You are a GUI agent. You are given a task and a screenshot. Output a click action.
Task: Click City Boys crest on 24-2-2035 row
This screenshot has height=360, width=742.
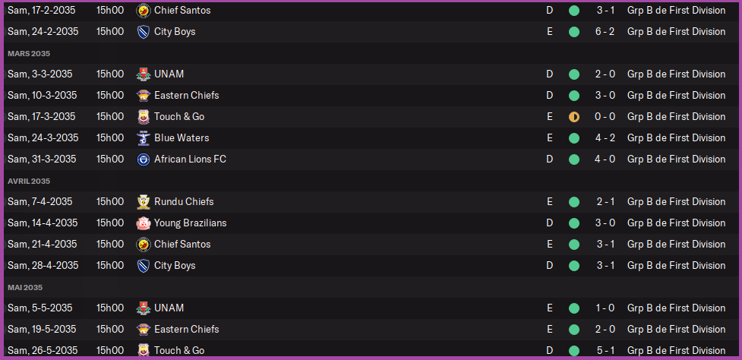click(x=143, y=32)
